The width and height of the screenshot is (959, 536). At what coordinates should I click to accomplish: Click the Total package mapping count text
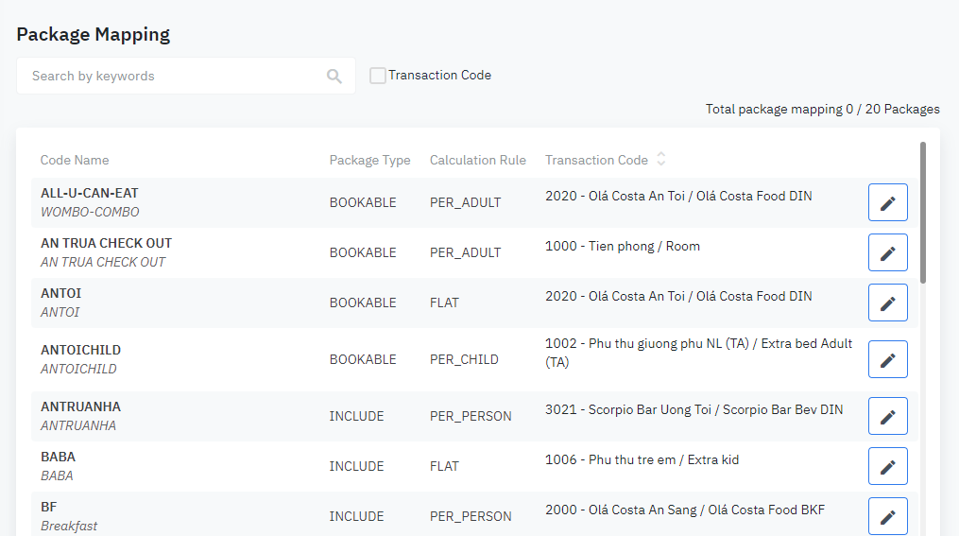(822, 110)
